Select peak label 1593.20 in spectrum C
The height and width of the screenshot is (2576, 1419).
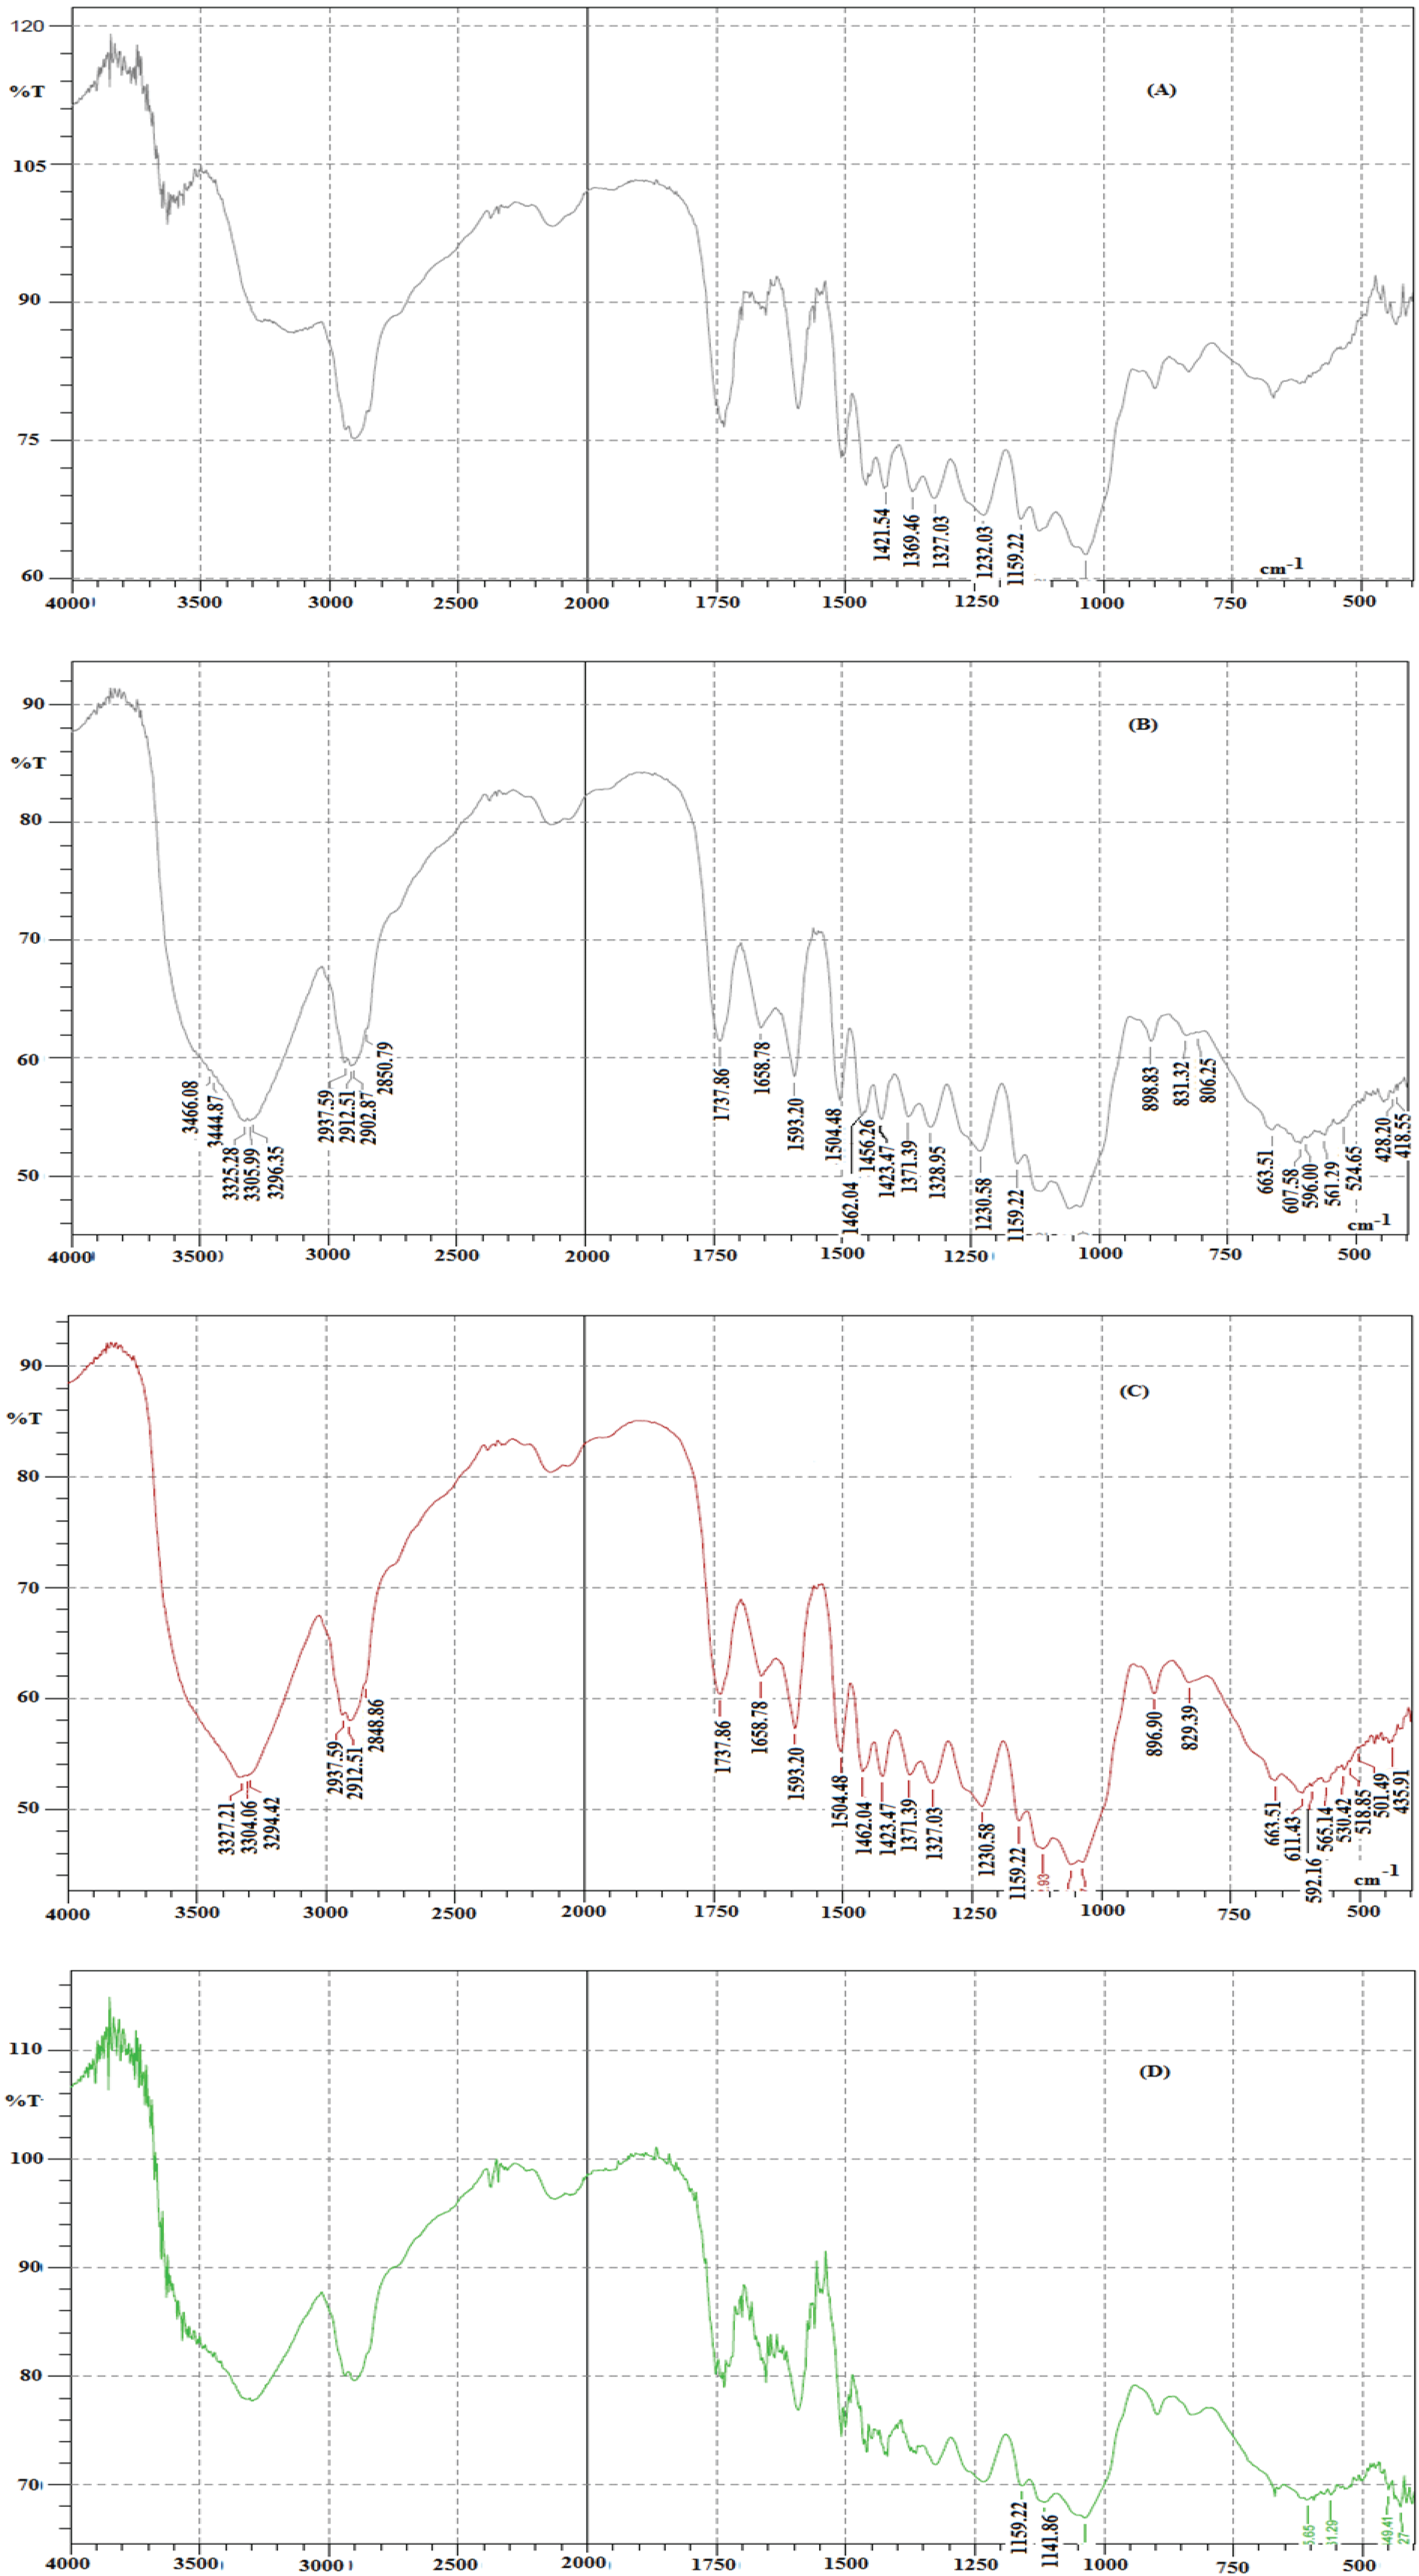click(x=795, y=1773)
